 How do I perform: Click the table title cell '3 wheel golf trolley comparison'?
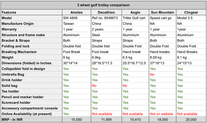(103, 5)
